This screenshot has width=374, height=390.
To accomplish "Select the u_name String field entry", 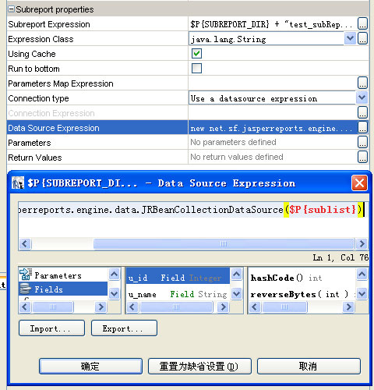I will pos(178,294).
